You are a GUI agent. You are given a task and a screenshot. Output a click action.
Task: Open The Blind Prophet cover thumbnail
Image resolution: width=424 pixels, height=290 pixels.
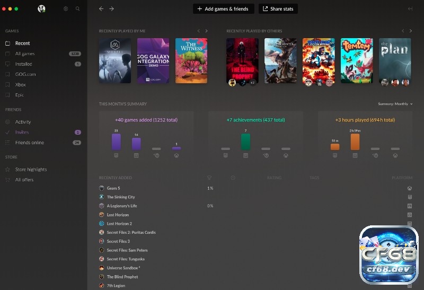pyautogui.click(x=242, y=60)
